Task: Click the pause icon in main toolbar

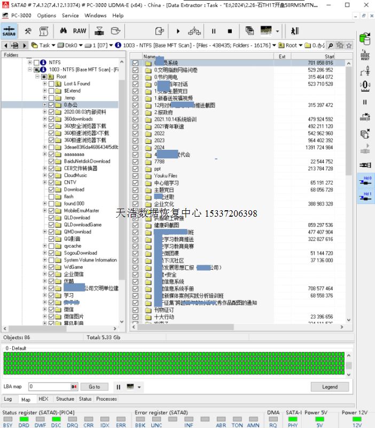Action: tap(214, 31)
